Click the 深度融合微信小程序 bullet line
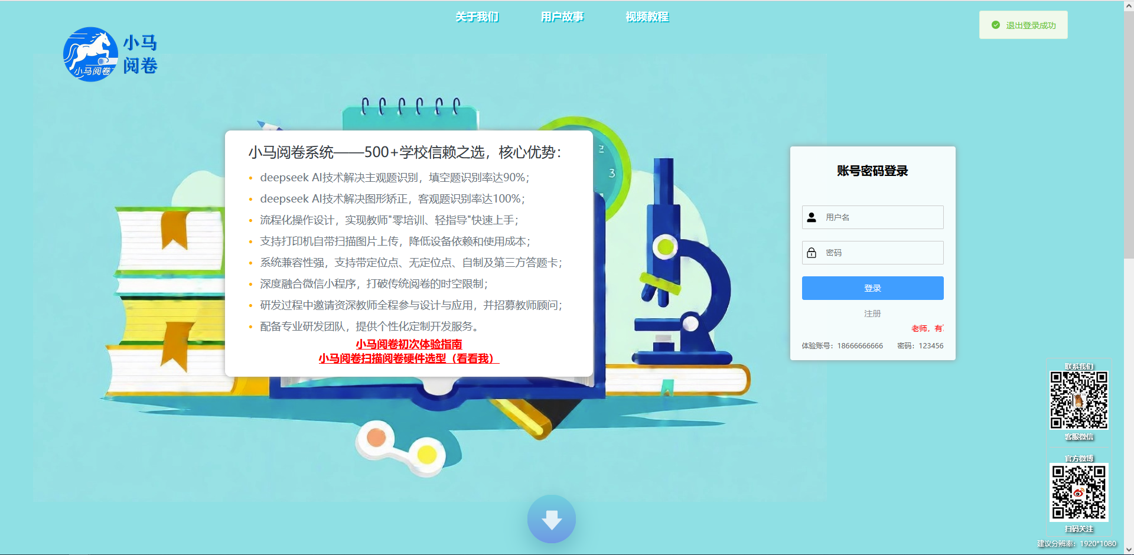Viewport: 1134px width, 555px height. point(374,284)
